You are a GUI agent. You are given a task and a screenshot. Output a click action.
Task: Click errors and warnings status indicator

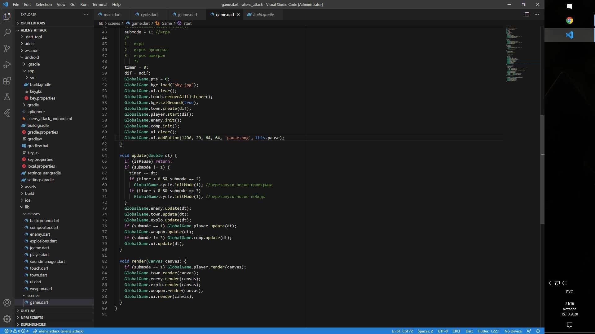tap(16, 331)
